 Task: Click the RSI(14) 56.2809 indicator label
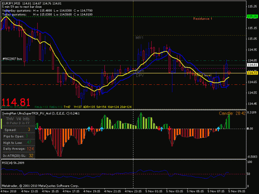click(x=13, y=163)
